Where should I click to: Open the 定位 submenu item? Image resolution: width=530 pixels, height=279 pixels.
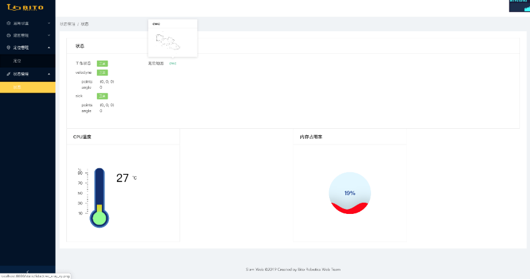[17, 61]
